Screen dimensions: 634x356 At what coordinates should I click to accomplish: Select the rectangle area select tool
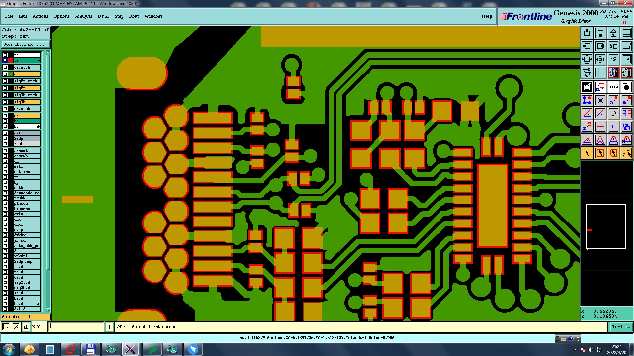(x=600, y=153)
